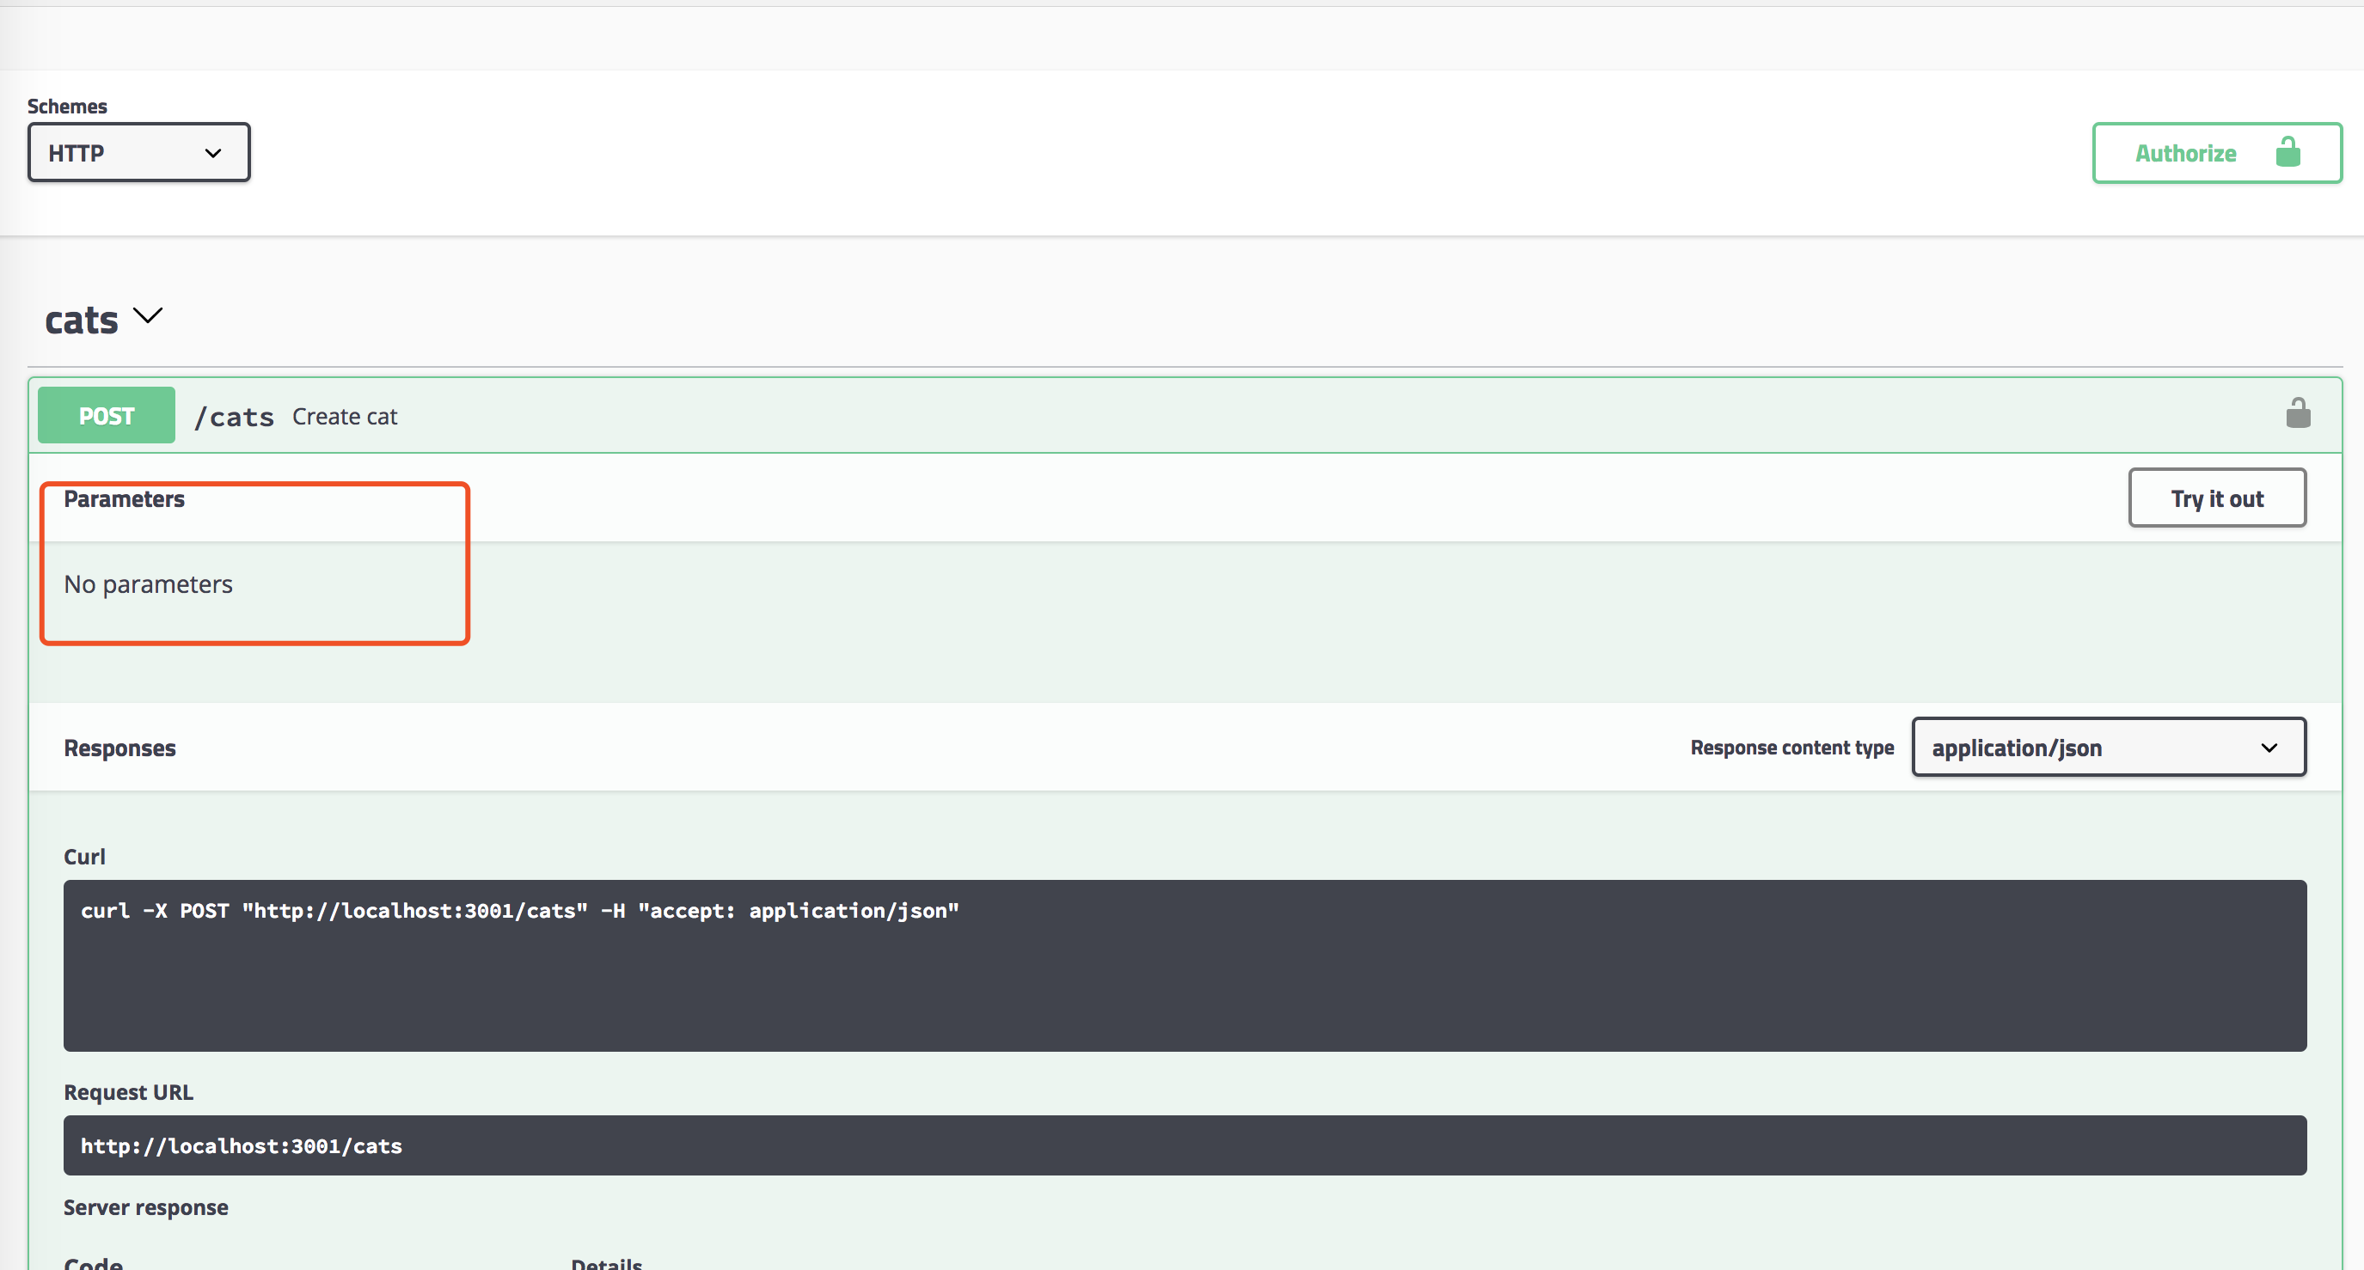Click the Responses section header
The width and height of the screenshot is (2364, 1270).
point(119,748)
